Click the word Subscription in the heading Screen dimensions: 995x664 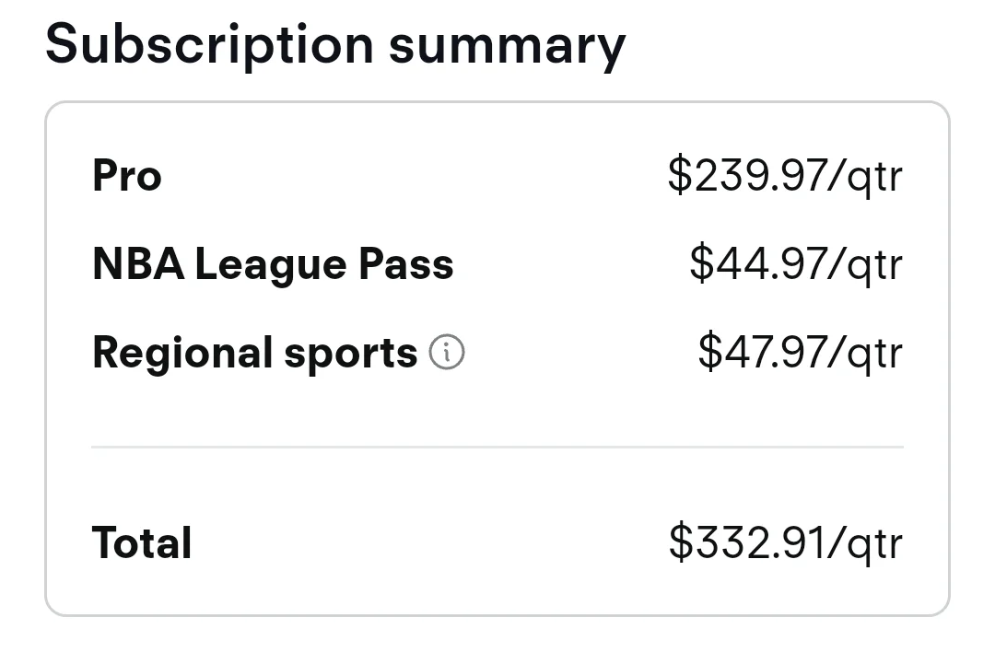[209, 46]
